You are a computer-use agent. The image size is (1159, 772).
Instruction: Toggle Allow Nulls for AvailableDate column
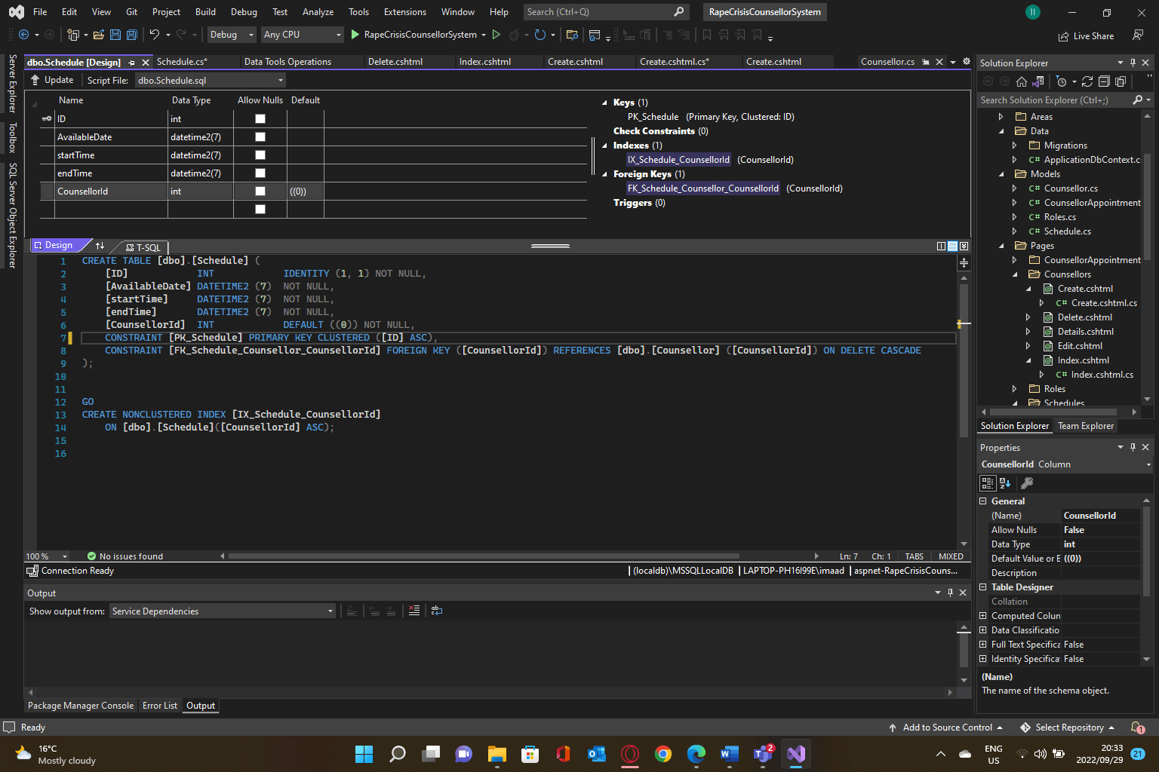click(x=260, y=137)
